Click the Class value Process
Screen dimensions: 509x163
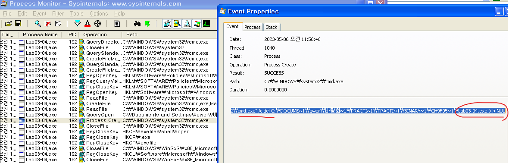click(272, 56)
